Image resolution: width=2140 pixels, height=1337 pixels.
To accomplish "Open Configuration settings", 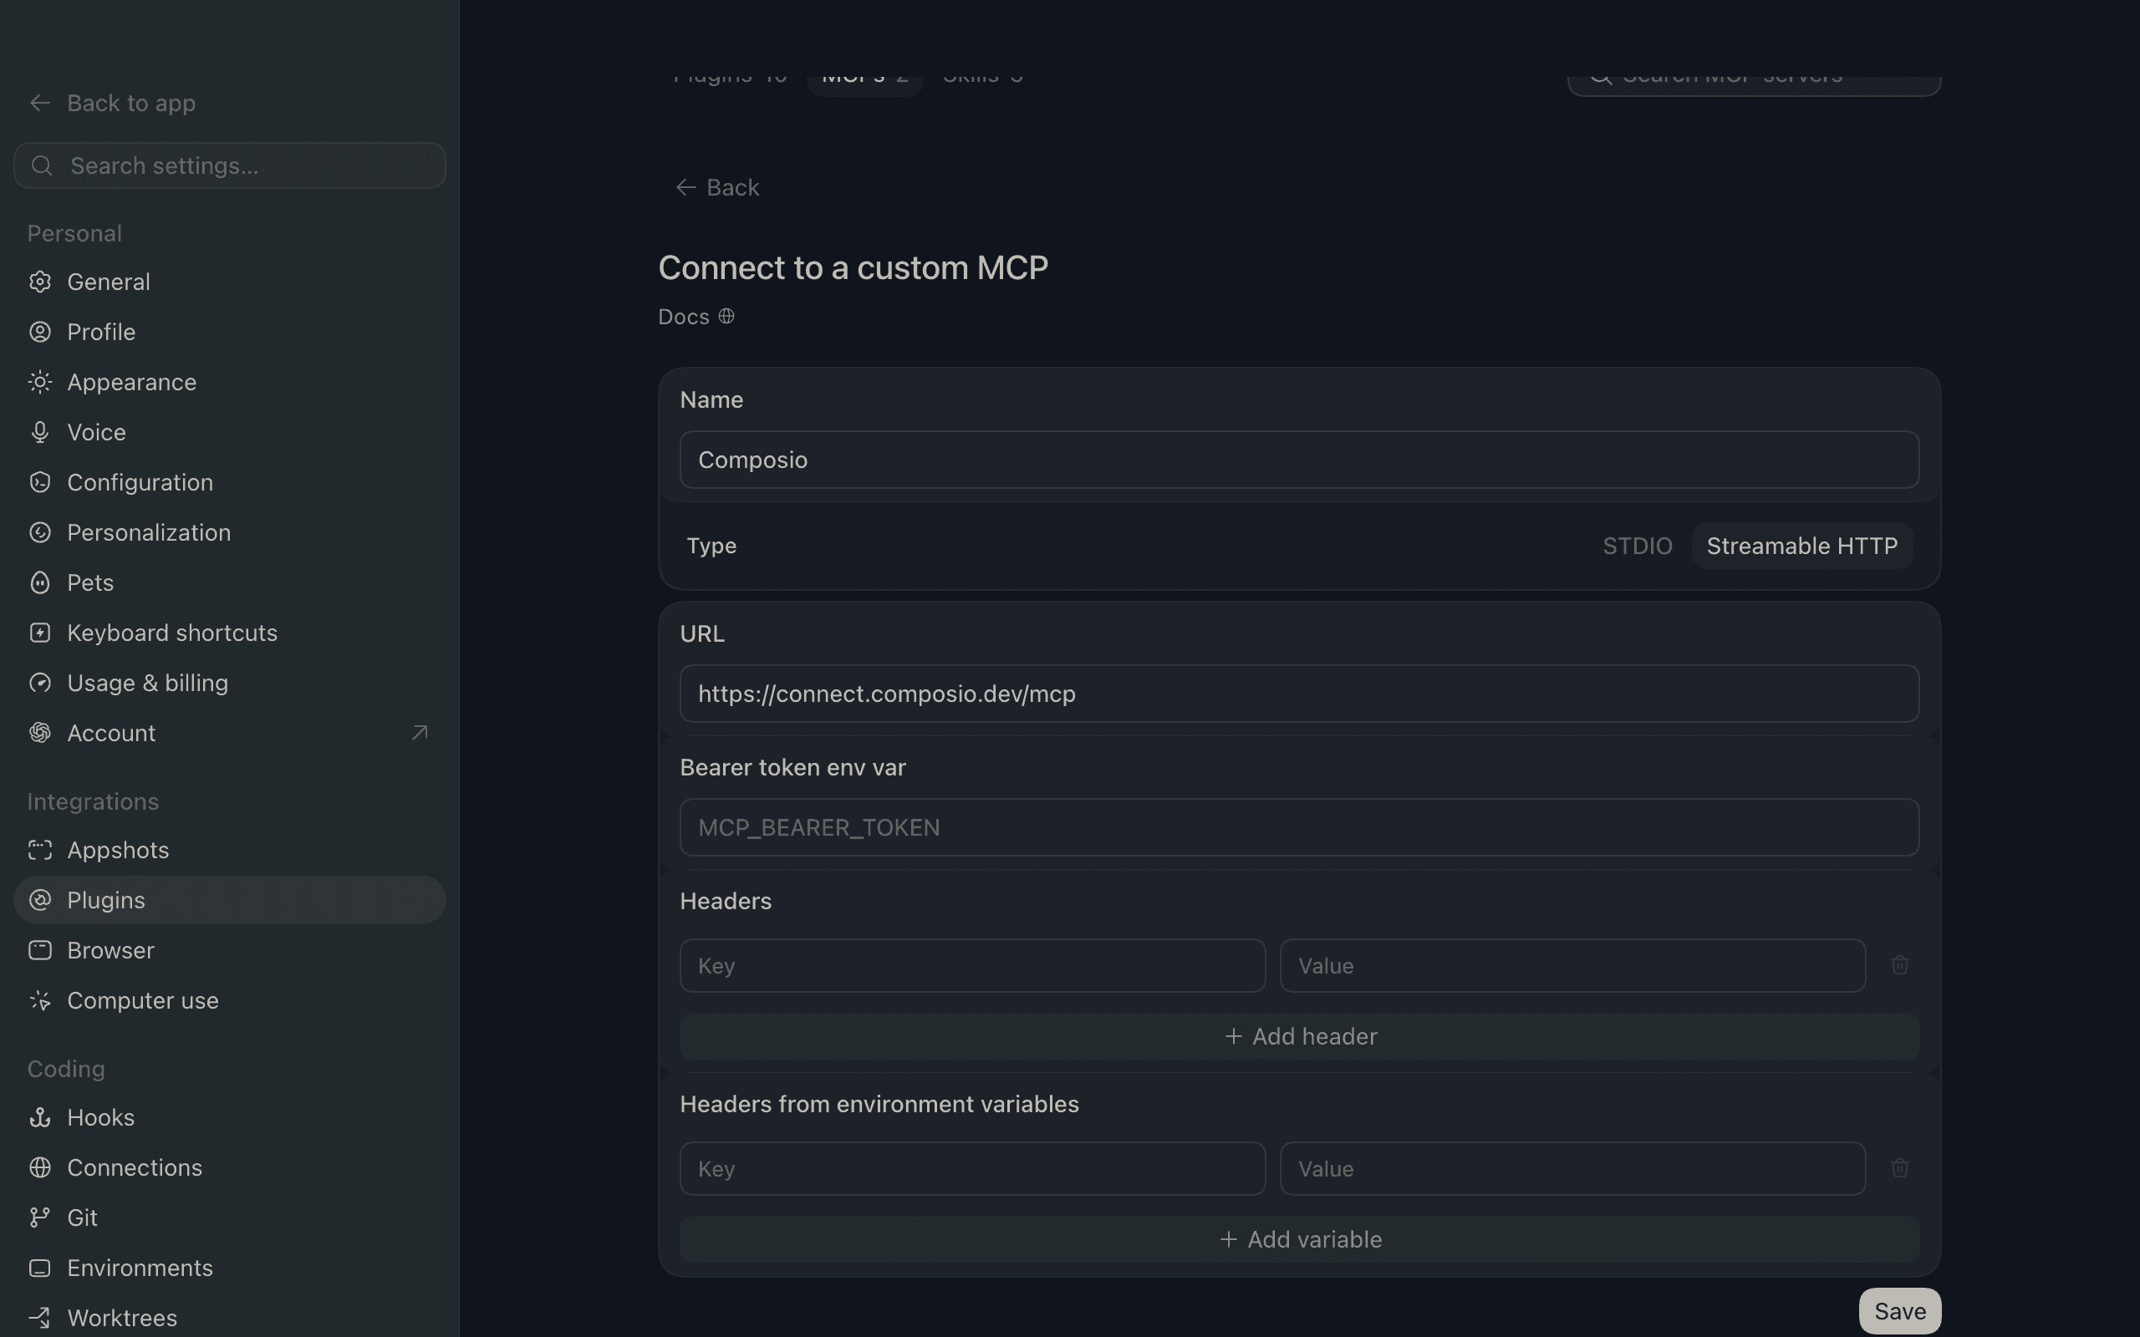I will coord(229,483).
